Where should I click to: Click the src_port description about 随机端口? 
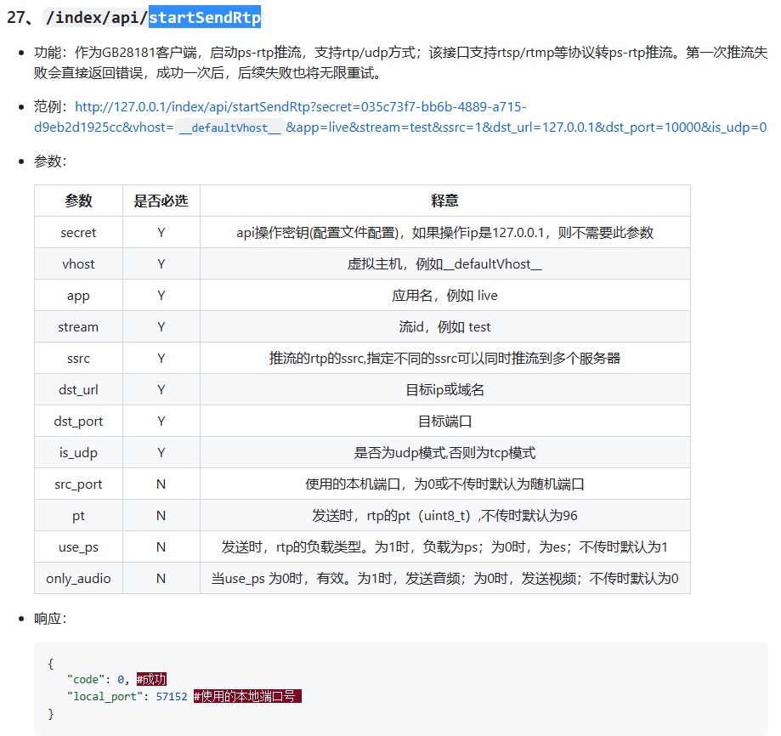(444, 484)
